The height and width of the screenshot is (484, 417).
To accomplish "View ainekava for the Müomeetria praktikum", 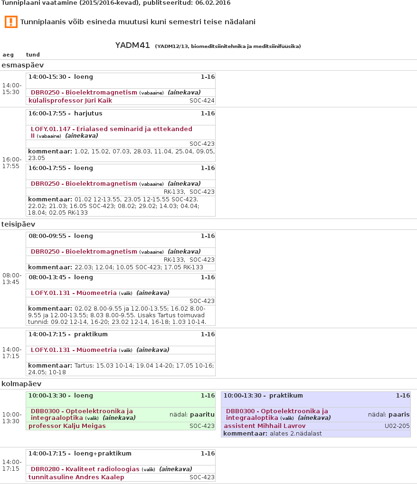I will click(x=152, y=350).
